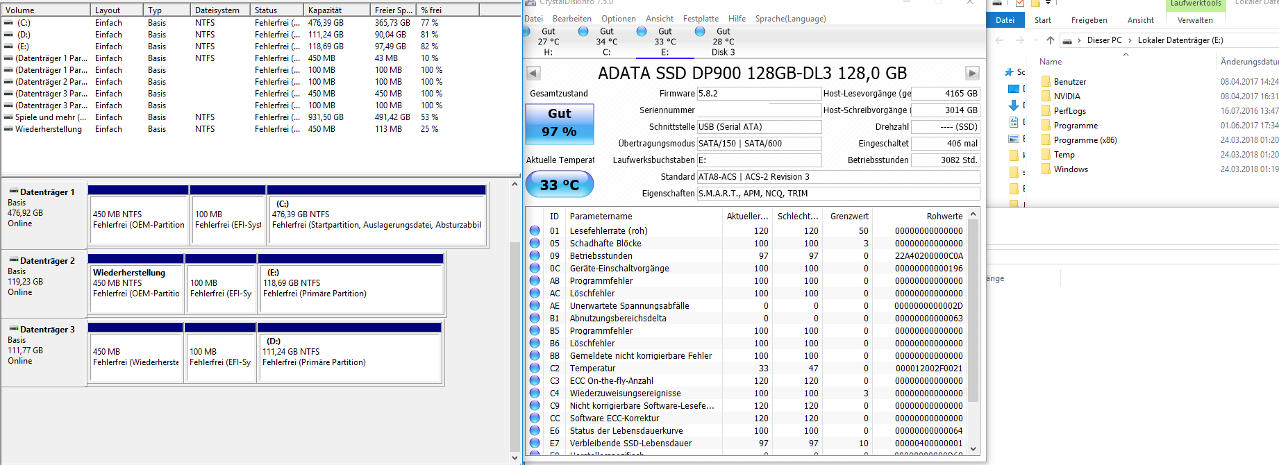Select the H: disk tab at 27 °C
Image resolution: width=1279 pixels, height=465 pixels.
549,42
